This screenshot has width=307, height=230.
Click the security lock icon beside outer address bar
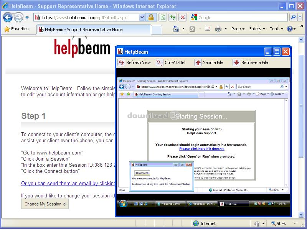click(151, 18)
